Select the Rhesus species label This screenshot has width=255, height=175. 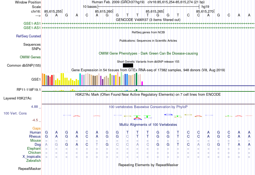(x=35, y=136)
